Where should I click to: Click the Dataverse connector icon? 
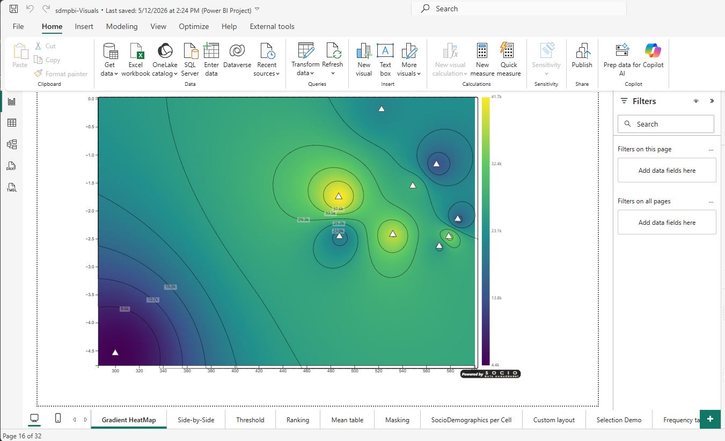coord(237,56)
